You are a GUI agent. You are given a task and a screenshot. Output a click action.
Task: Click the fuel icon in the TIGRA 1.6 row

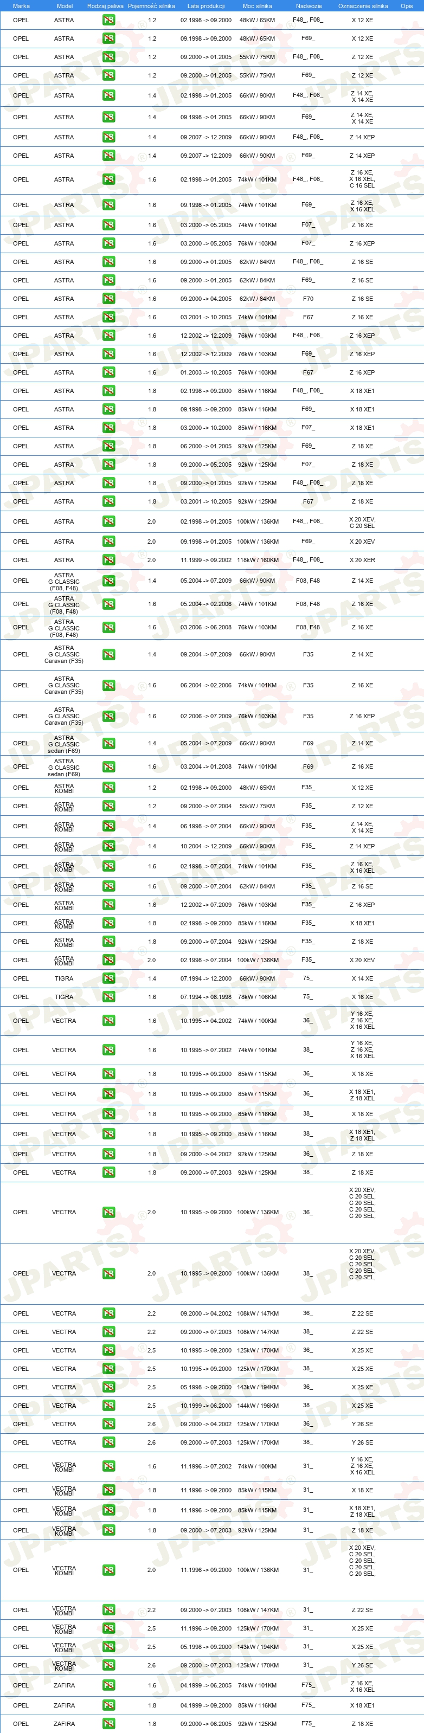pos(108,997)
